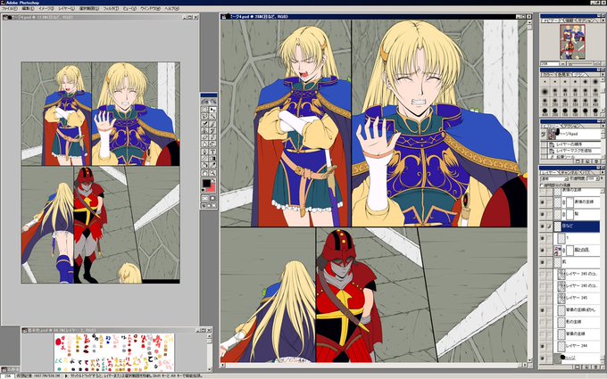Select the Eraser tool
Viewport: 607px width, 379px height.
[204, 137]
